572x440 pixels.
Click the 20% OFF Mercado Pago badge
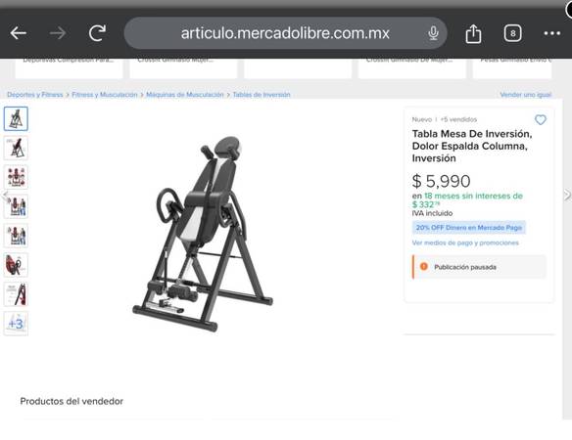pyautogui.click(x=469, y=227)
